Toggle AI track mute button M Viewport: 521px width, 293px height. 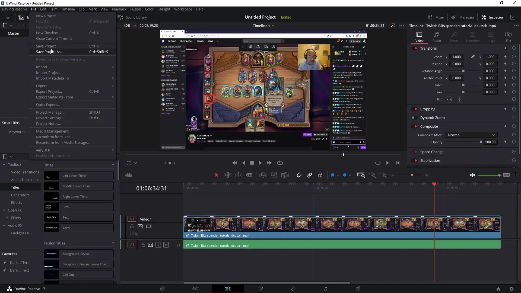(x=166, y=245)
